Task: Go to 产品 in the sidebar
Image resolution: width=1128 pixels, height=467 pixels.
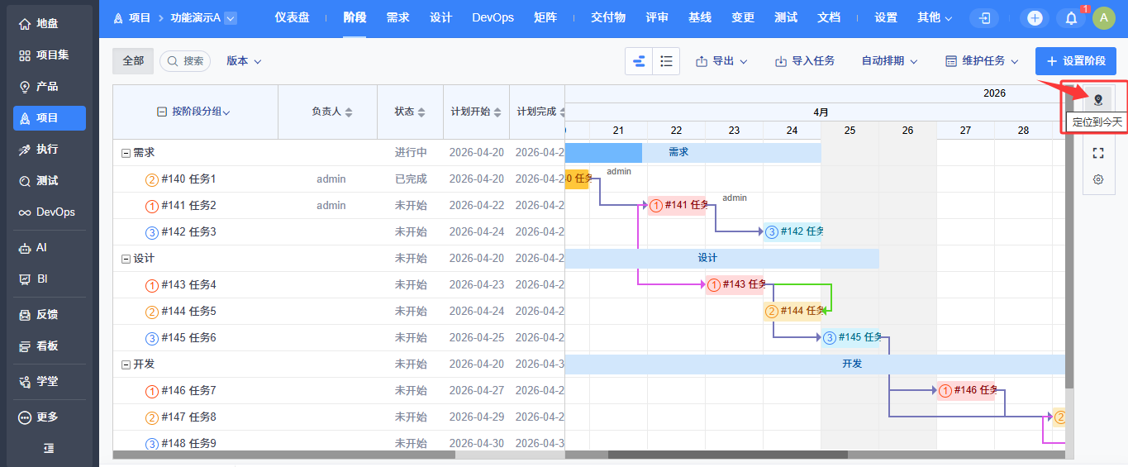Action: click(49, 87)
